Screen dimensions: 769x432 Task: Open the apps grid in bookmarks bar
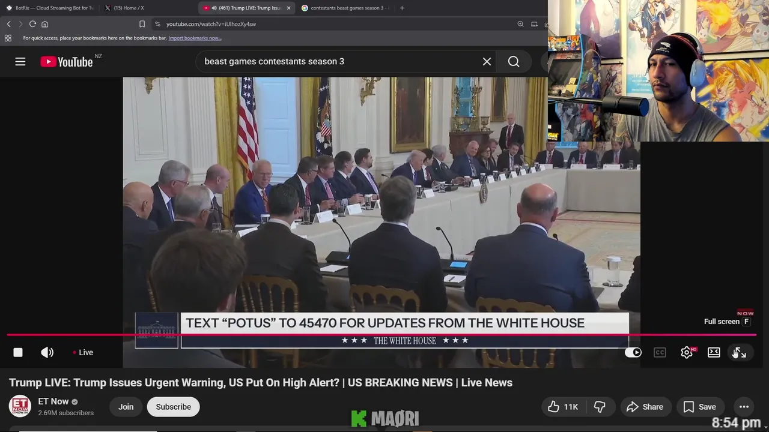pyautogui.click(x=8, y=38)
